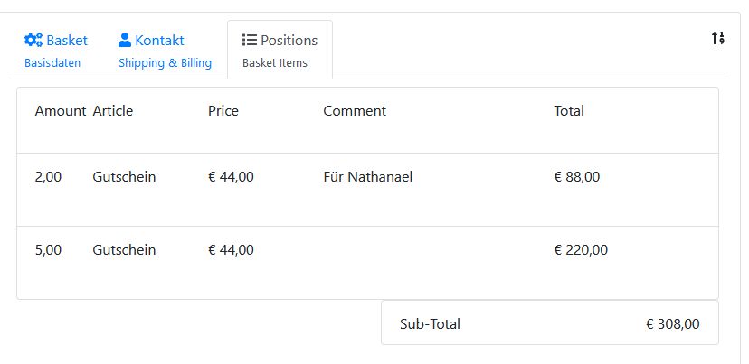Click the person icon on Kontakt tab
Image resolution: width=749 pixels, height=364 pixels.
tap(125, 40)
